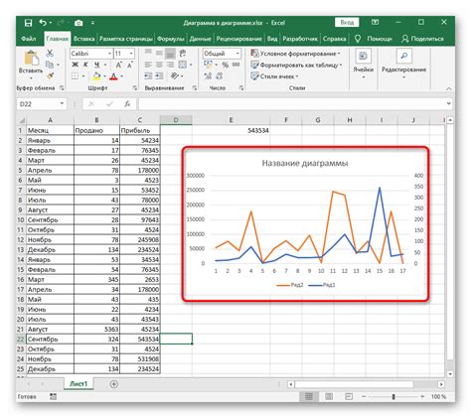Click the Cut scissors icon

(50, 53)
